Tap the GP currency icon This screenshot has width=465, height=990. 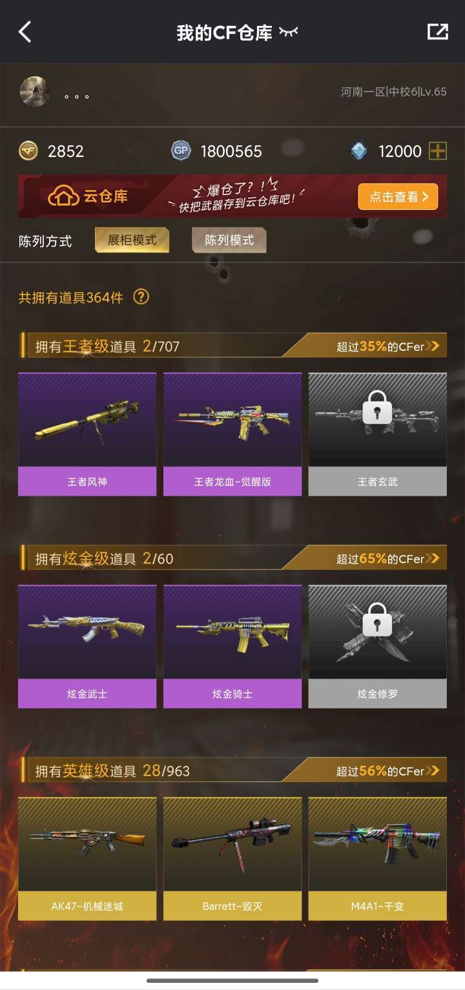point(181,151)
